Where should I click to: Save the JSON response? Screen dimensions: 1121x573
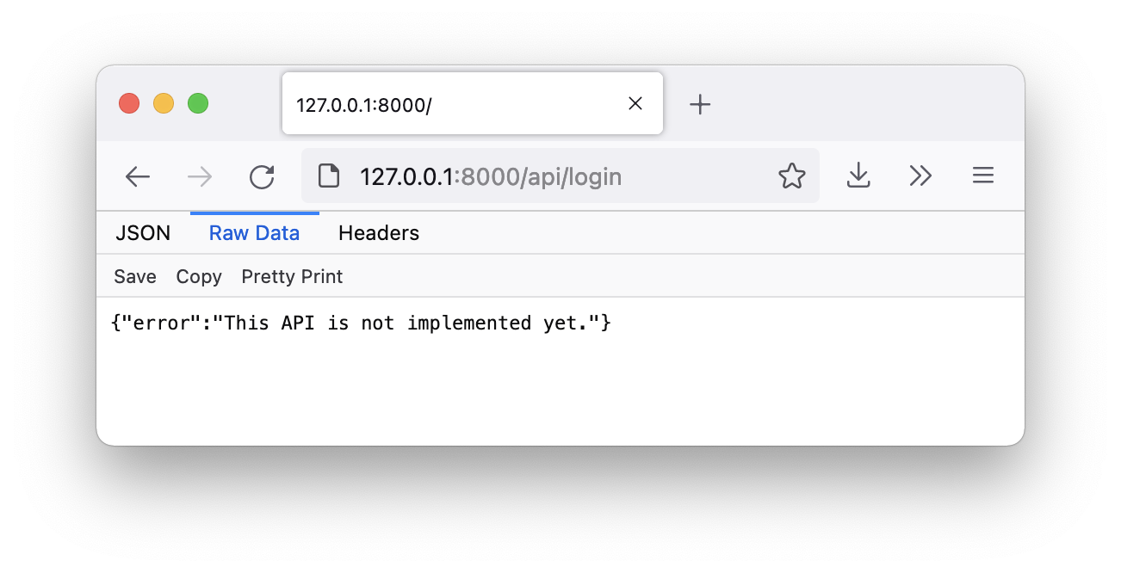click(135, 276)
